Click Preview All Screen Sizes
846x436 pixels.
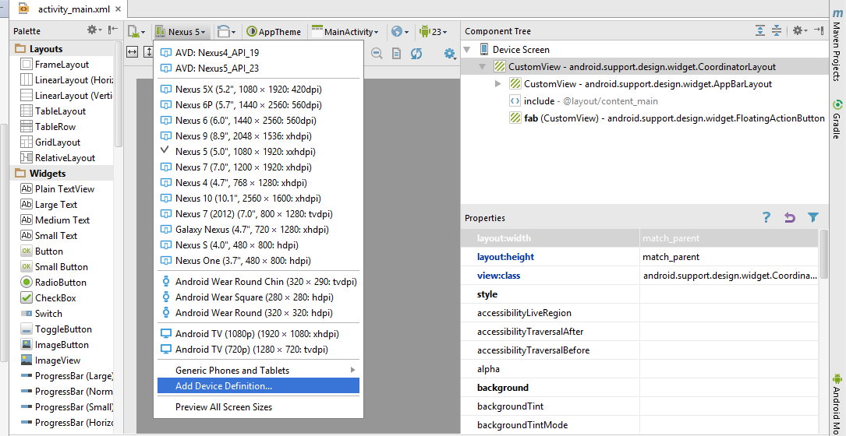(258, 407)
